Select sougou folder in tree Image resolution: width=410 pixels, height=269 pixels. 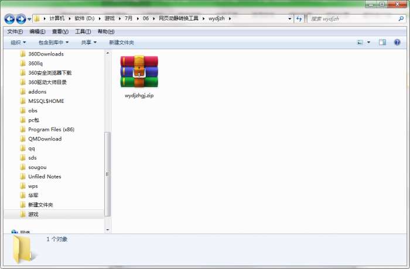coord(37,167)
